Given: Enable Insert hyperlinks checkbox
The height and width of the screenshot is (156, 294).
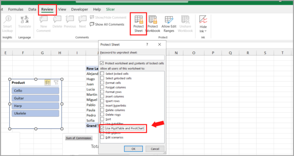Looking at the screenshot, I should pyautogui.click(x=102, y=105).
